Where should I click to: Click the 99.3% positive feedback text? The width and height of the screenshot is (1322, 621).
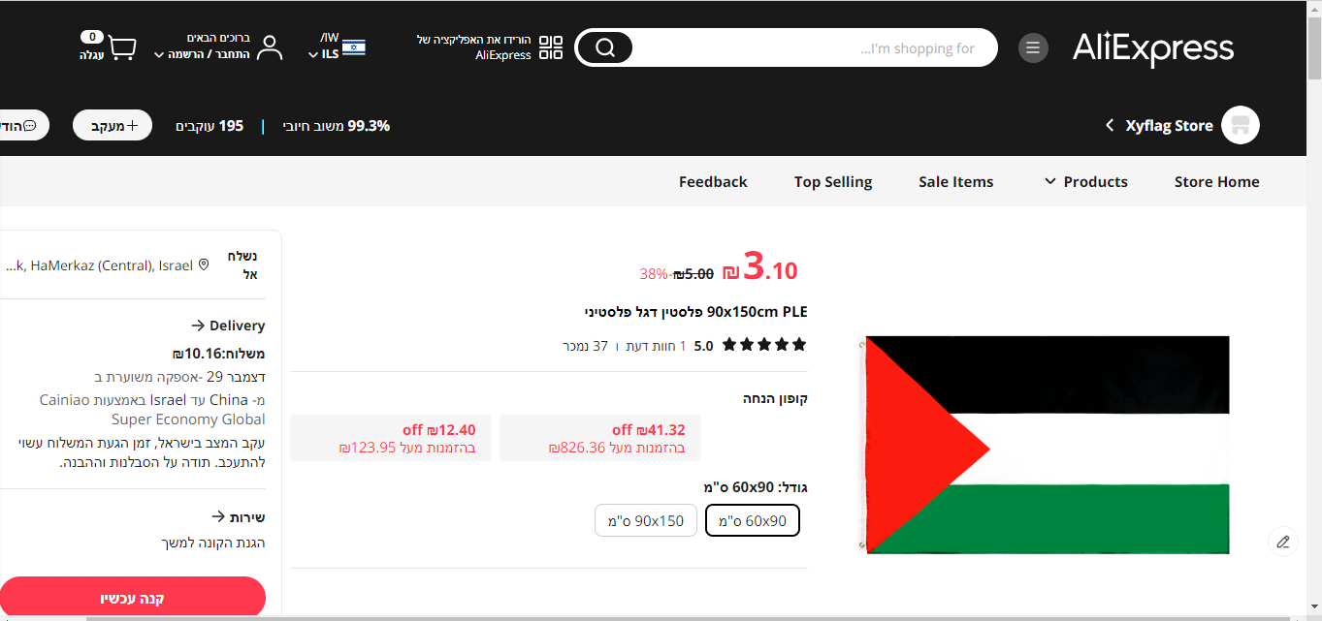point(336,125)
